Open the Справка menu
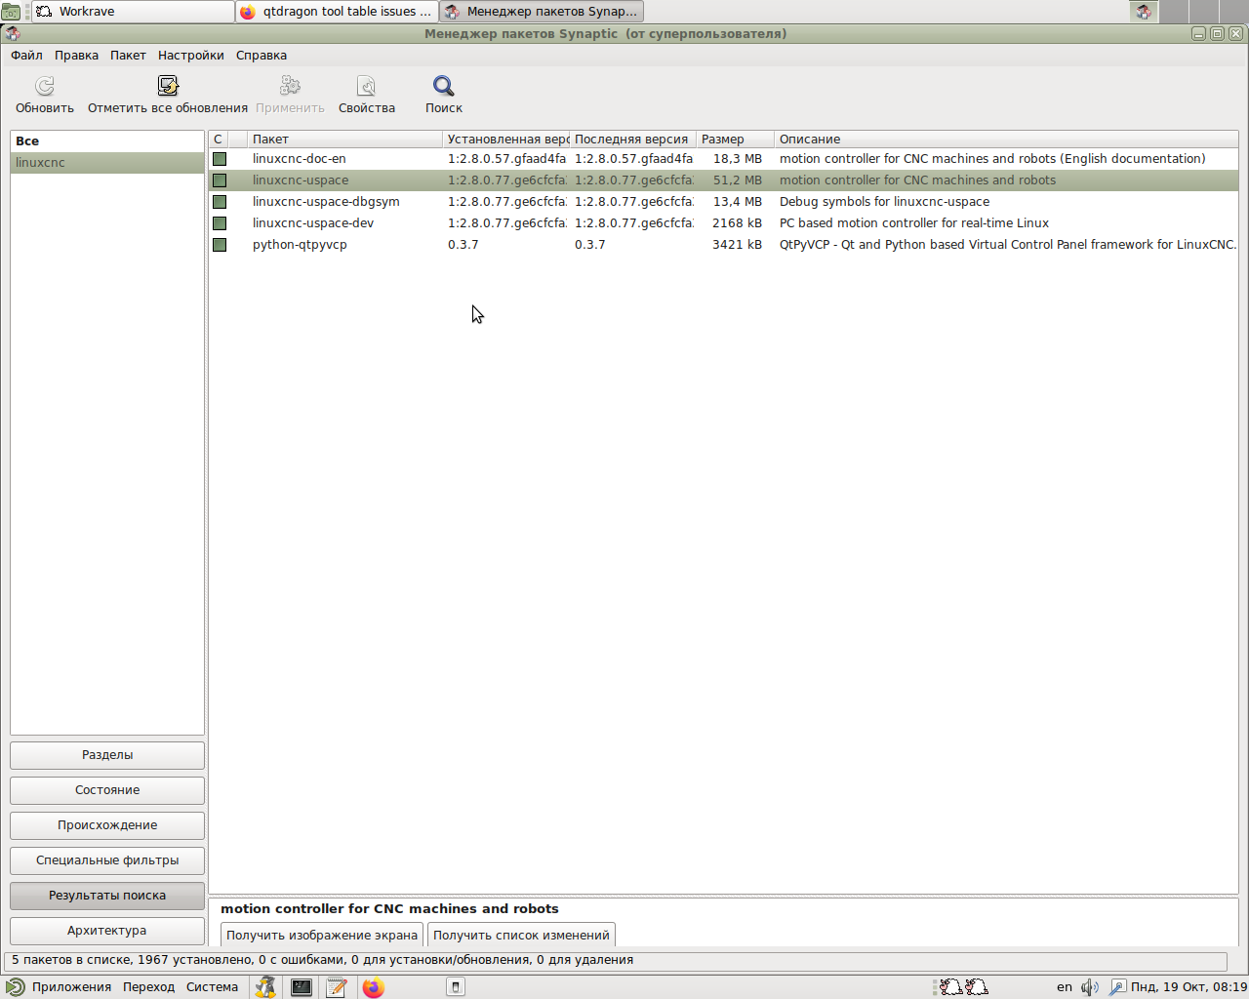 262,56
